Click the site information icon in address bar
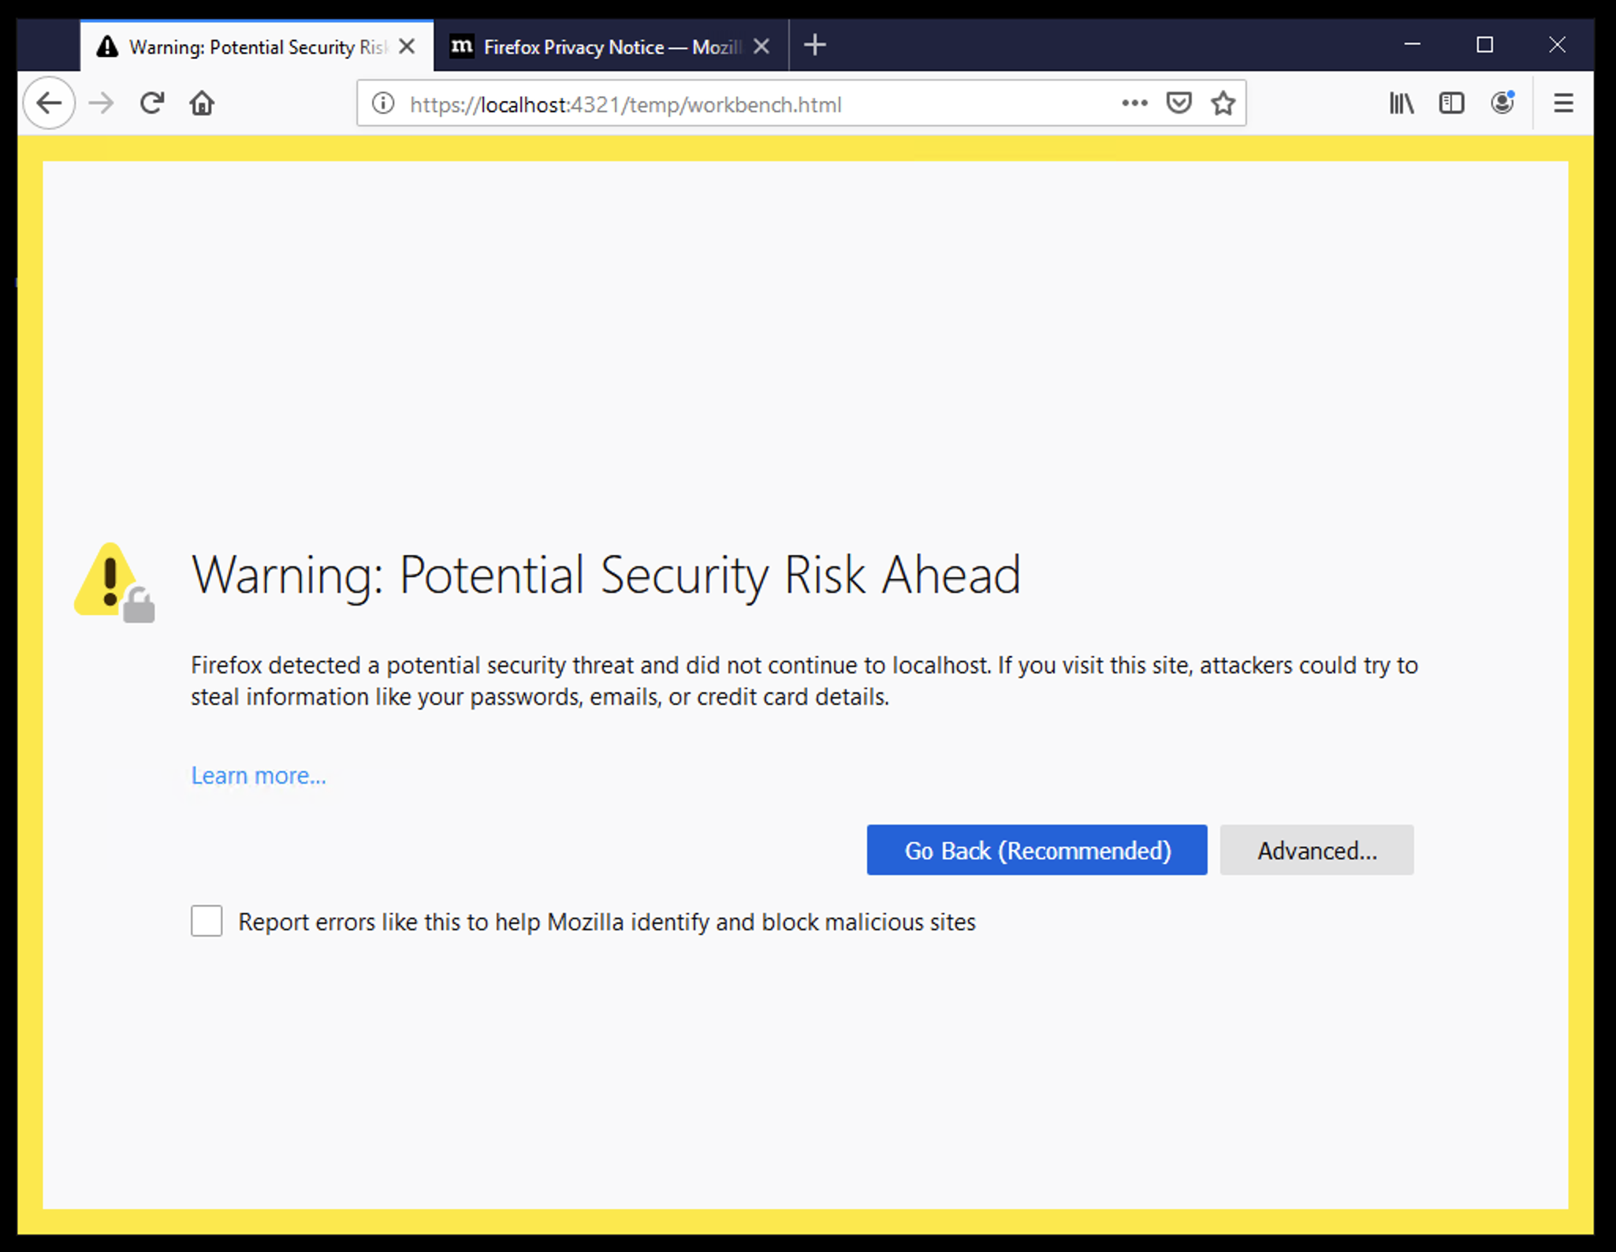The width and height of the screenshot is (1616, 1252). point(382,103)
